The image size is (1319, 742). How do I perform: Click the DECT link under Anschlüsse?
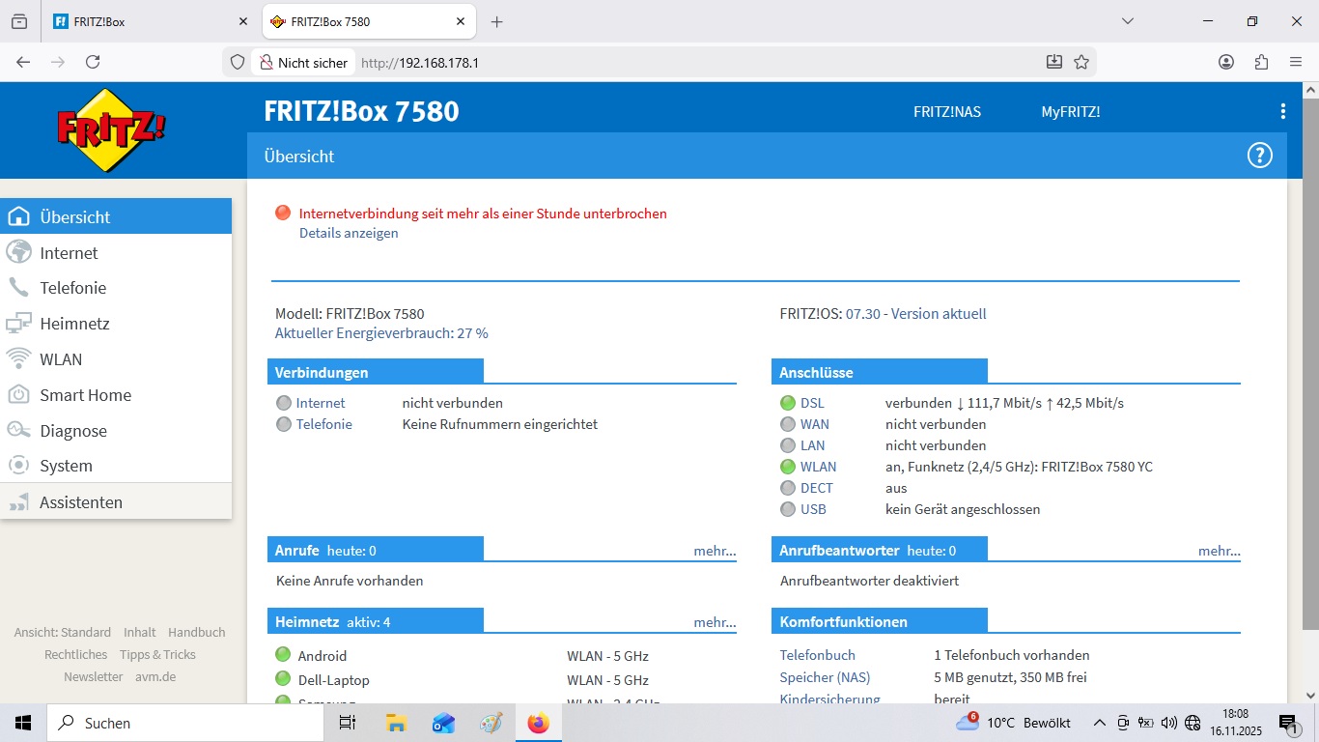817,488
